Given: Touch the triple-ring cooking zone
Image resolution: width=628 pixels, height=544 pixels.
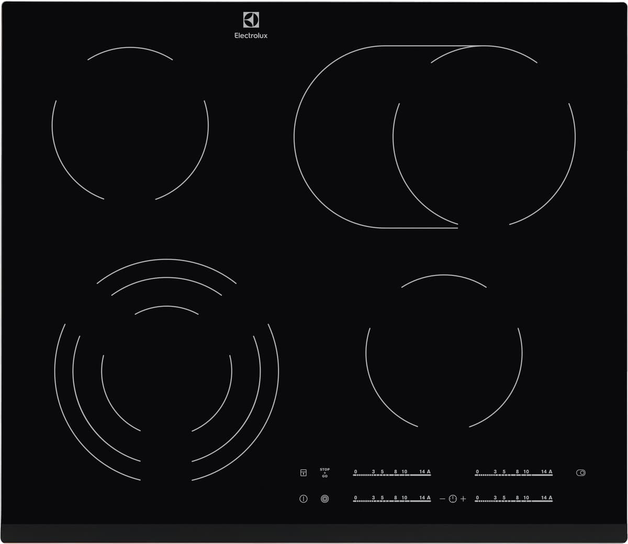Looking at the screenshot, I should 166,370.
